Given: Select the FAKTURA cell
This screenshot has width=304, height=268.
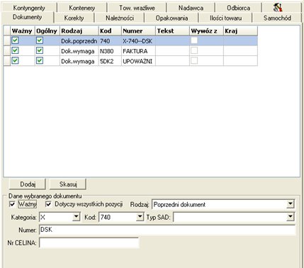Looking at the screenshot, I should (138, 51).
